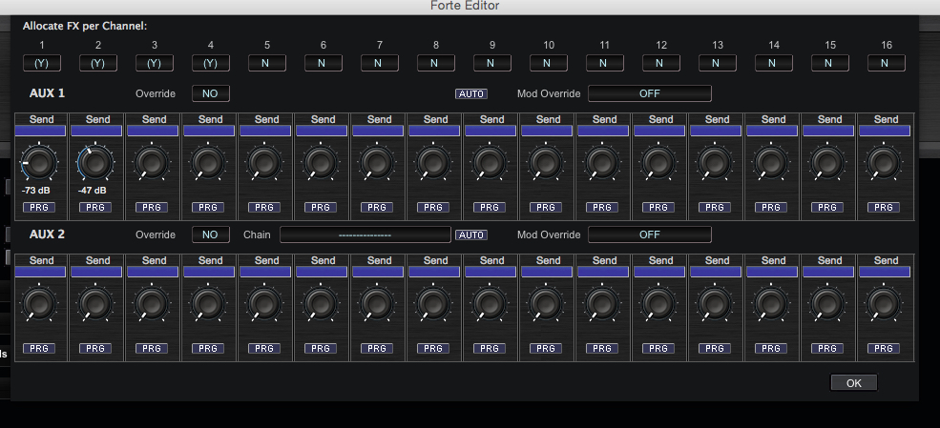Click PRG under AUX 2 channel 14
The width and height of the screenshot is (940, 428).
pos(771,348)
